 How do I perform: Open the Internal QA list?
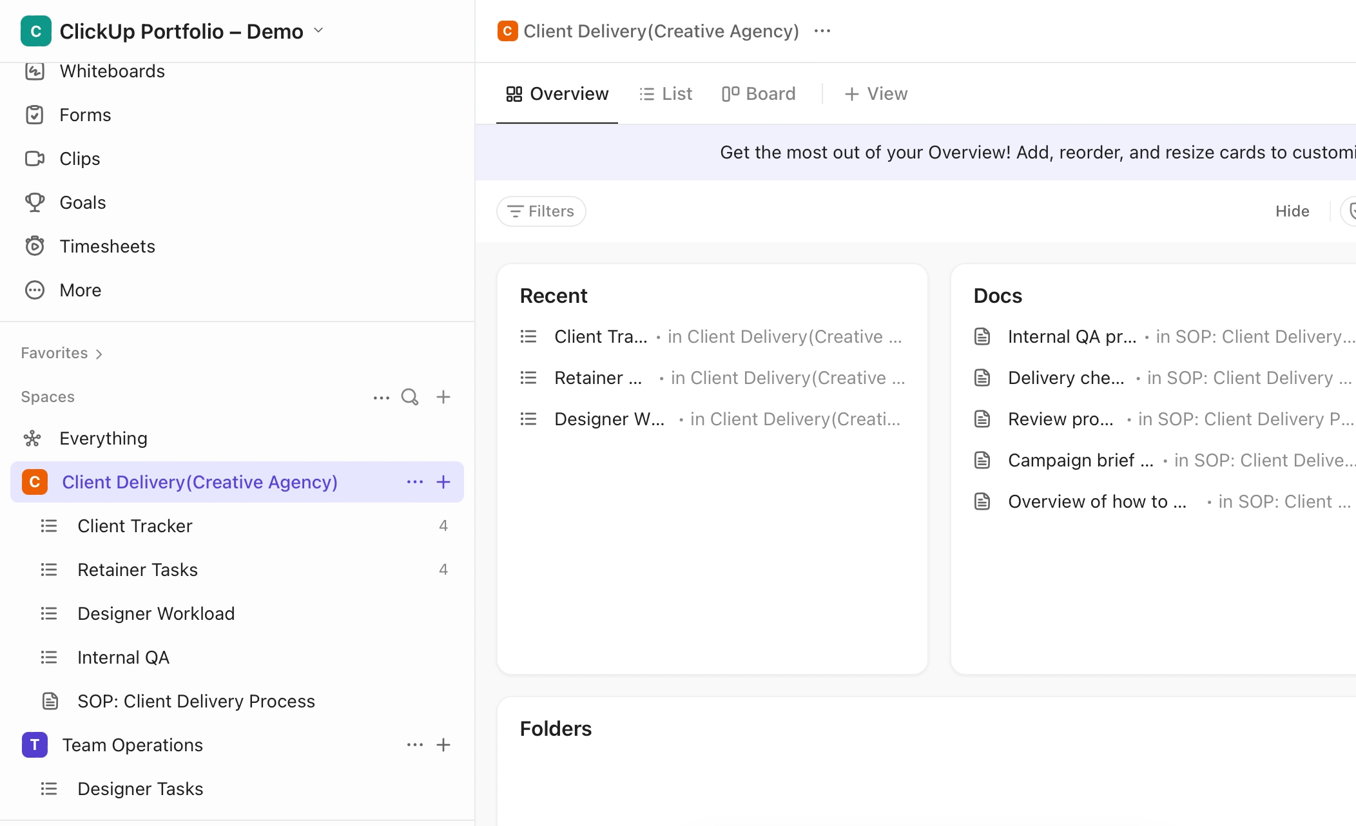click(x=237, y=657)
